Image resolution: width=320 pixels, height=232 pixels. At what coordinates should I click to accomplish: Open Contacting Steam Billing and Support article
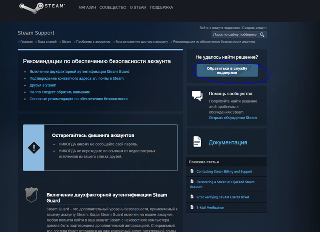224,172
